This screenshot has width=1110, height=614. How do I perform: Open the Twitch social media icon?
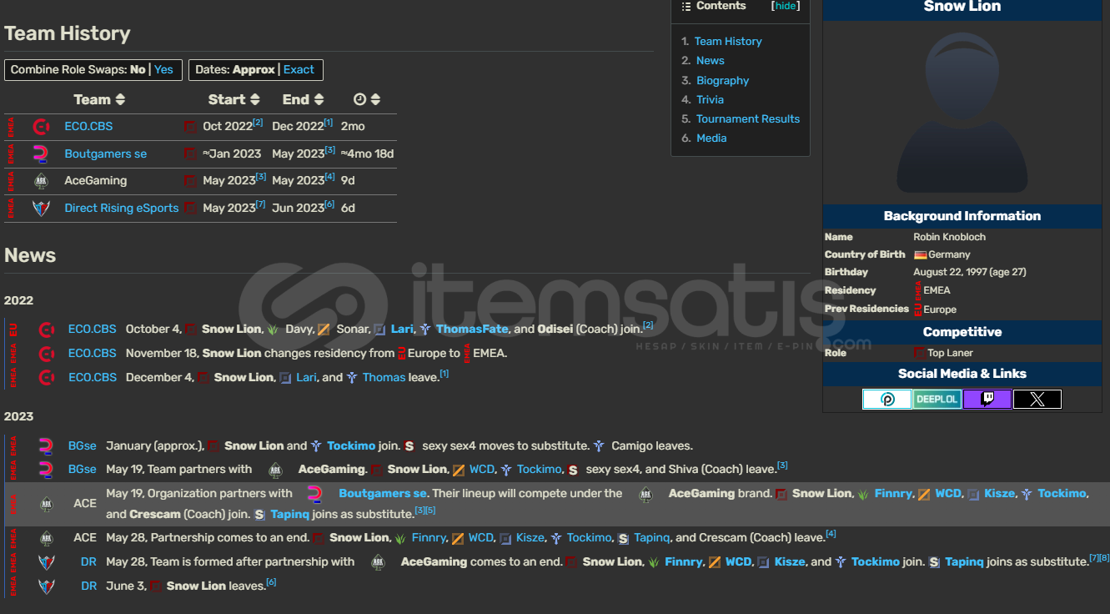click(987, 400)
